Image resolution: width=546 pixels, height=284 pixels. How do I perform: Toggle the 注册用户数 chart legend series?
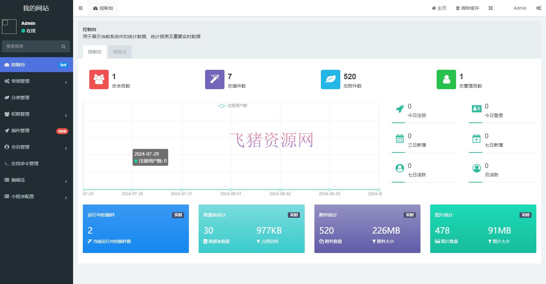coord(233,106)
